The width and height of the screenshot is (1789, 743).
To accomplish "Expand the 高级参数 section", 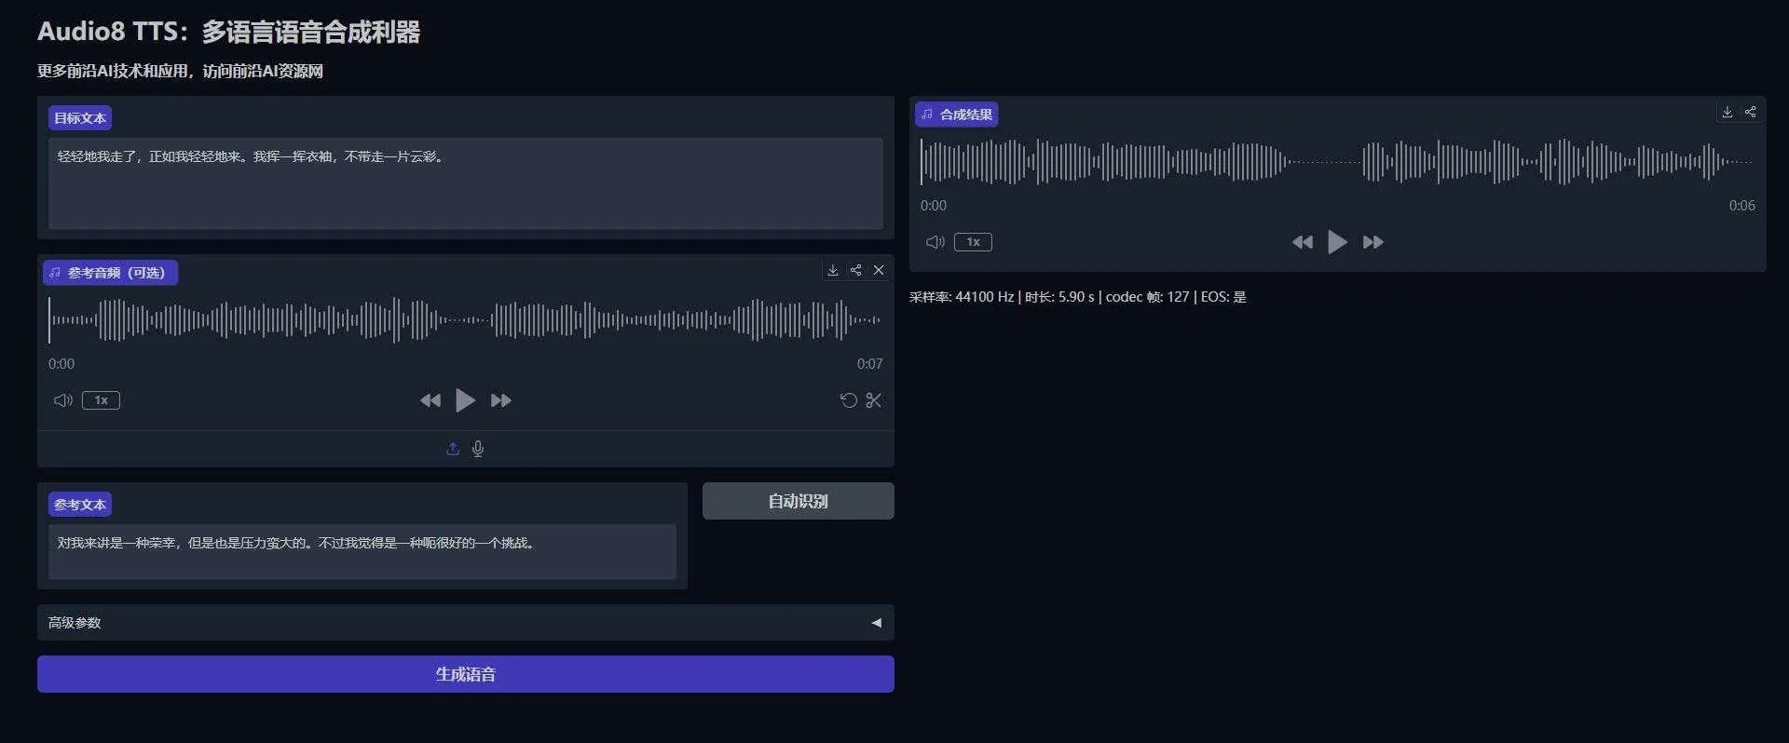I will pos(466,623).
